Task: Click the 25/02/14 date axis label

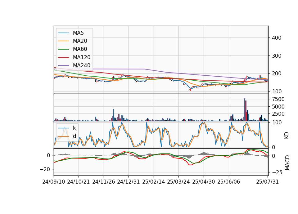Action: tap(154, 182)
